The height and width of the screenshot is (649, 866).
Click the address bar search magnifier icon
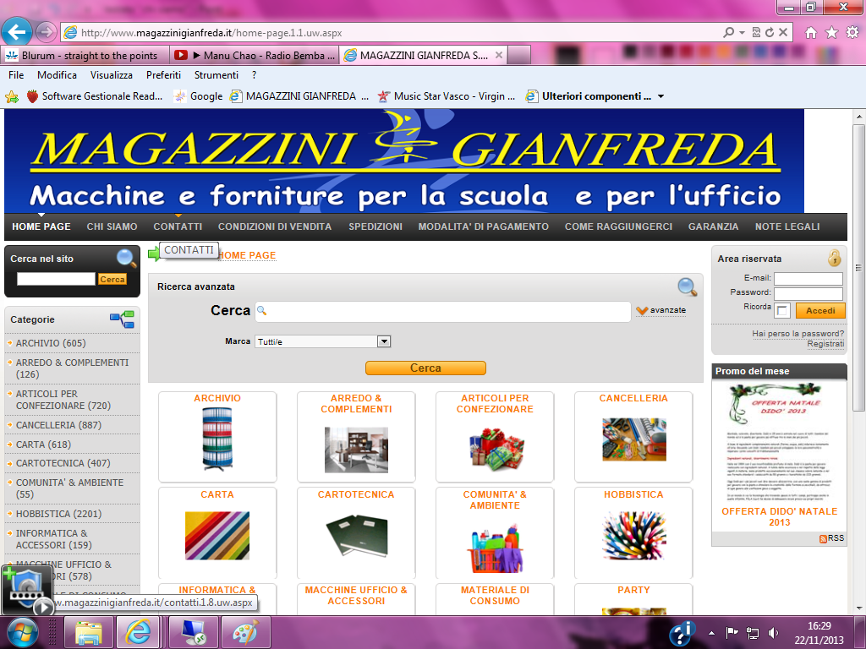click(x=729, y=33)
